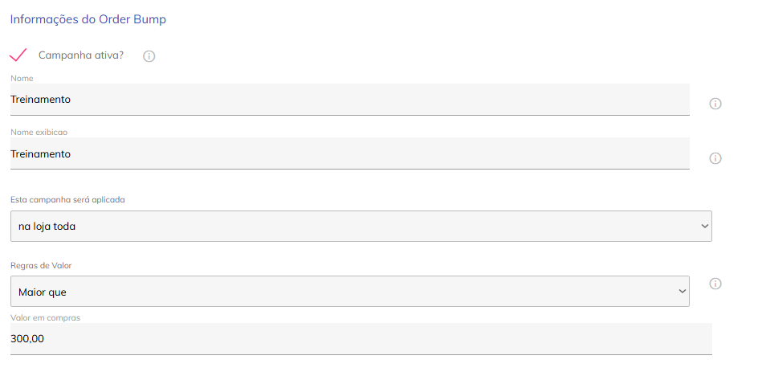Open the 'na loja toda' dropdown
Image resolution: width=758 pixels, height=372 pixels.
tap(361, 227)
